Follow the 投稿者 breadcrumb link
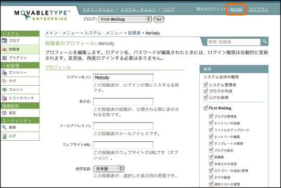 coord(134,33)
